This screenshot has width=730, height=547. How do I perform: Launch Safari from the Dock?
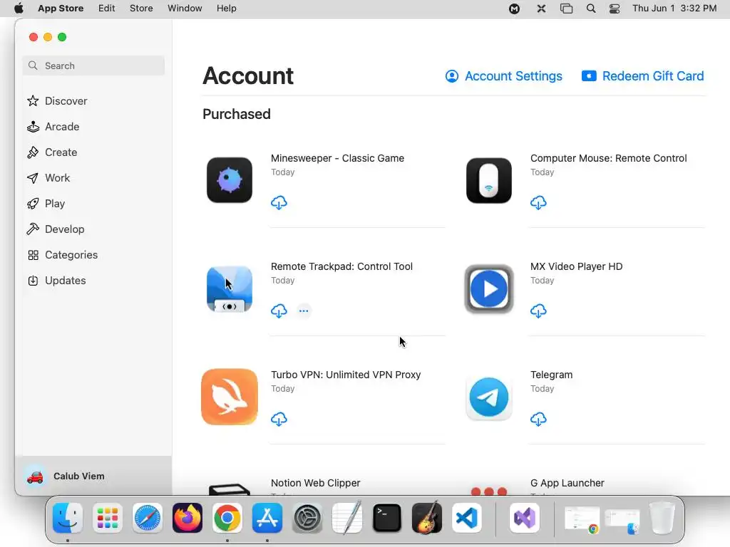pos(148,518)
